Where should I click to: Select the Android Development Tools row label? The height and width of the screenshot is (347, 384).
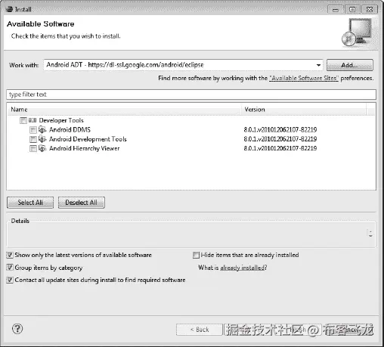pyautogui.click(x=88, y=139)
